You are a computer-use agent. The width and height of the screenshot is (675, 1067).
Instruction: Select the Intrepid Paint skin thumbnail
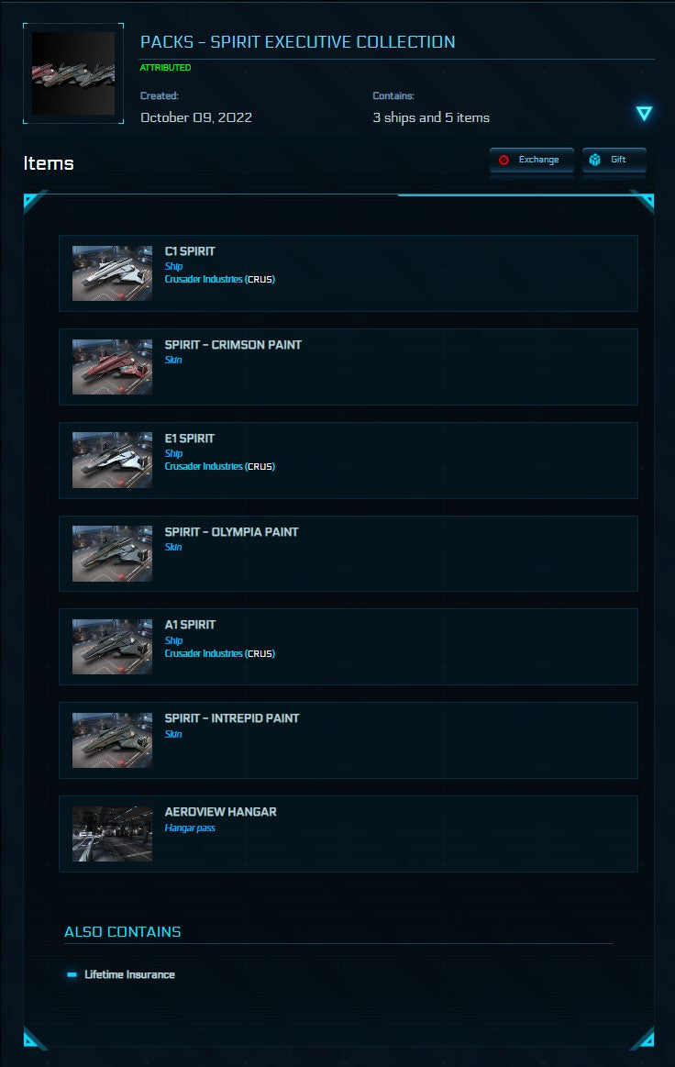coord(112,740)
